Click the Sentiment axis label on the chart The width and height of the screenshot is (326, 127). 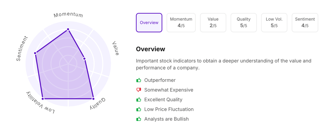[22, 48]
